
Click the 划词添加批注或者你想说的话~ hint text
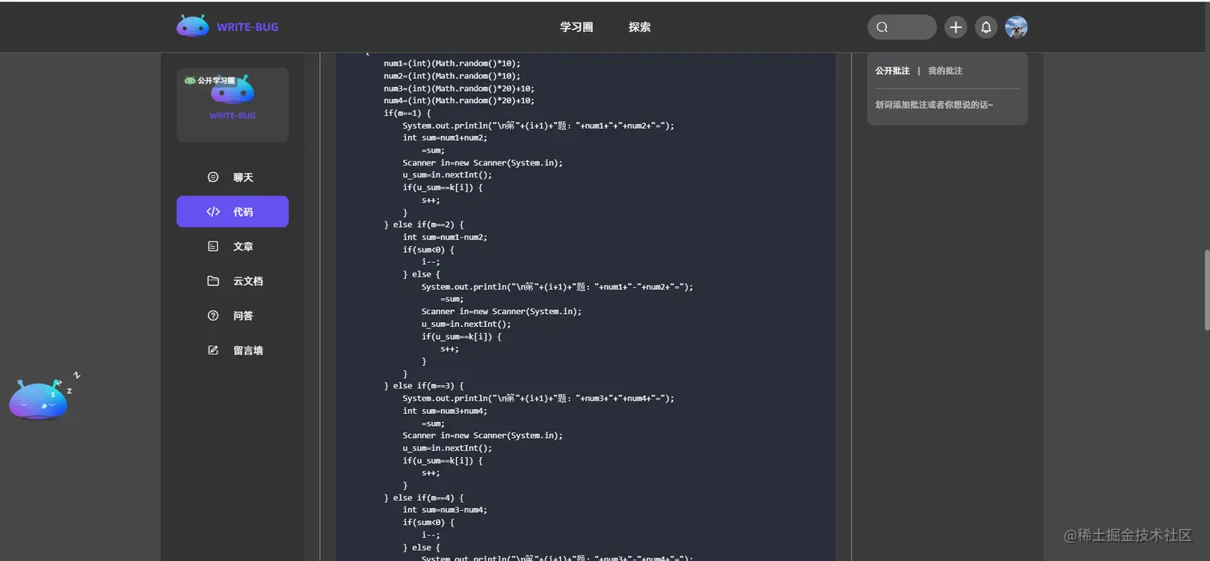pos(935,105)
